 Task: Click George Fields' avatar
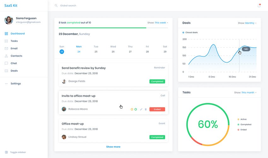[x=64, y=82]
